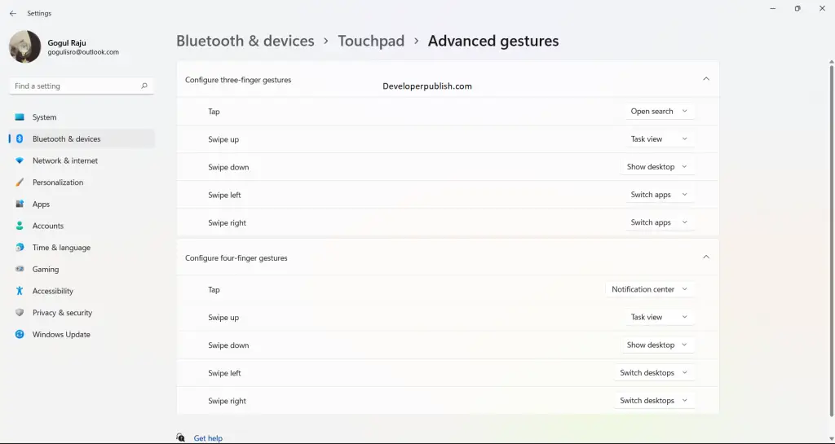Open Accounts settings category

coord(82,226)
